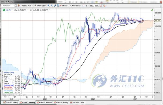Switch to the EURUSD, 5 min. tab

[x=77, y=102]
